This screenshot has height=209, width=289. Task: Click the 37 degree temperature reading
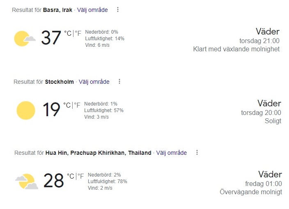pos(51,39)
